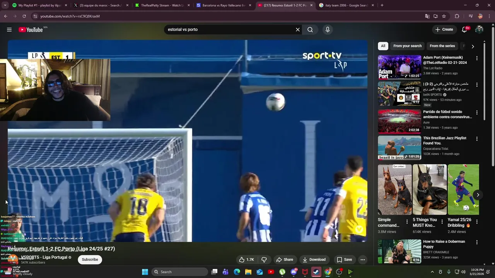Open options for Brazilian Jazz Playlist video
The image size is (495, 278).
click(x=477, y=139)
